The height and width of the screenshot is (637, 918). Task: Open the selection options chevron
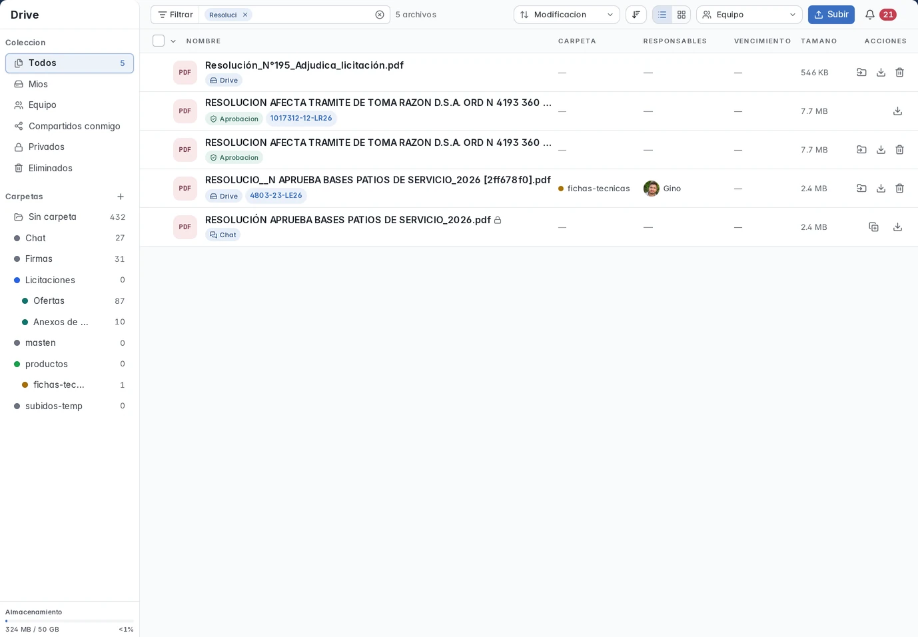(x=173, y=41)
